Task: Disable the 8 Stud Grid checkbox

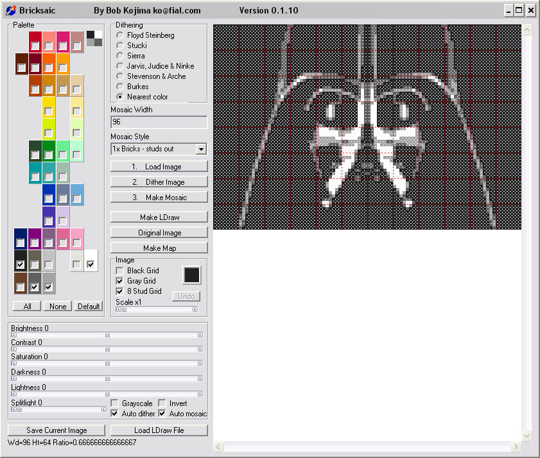Action: (x=119, y=291)
